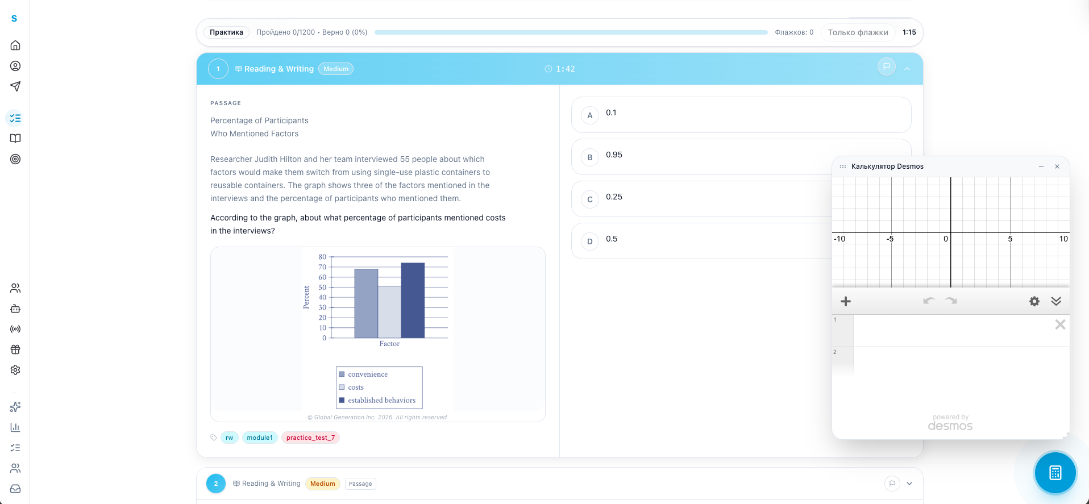Click the Desmos add item plus button
Screen dimensions: 1089x504
click(x=846, y=301)
